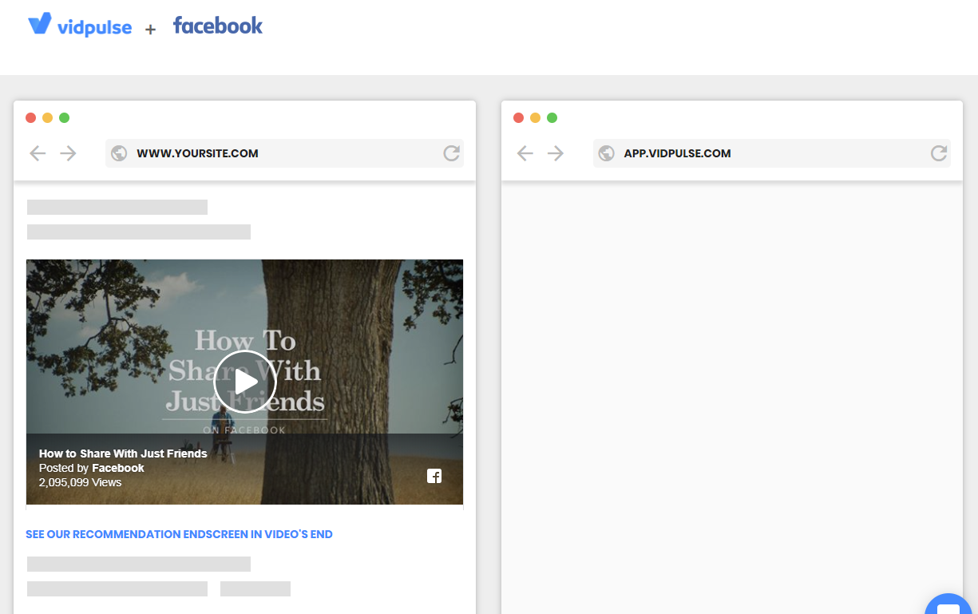The width and height of the screenshot is (978, 614).
Task: Click forward arrow in yoursite.com window
Action: (68, 153)
